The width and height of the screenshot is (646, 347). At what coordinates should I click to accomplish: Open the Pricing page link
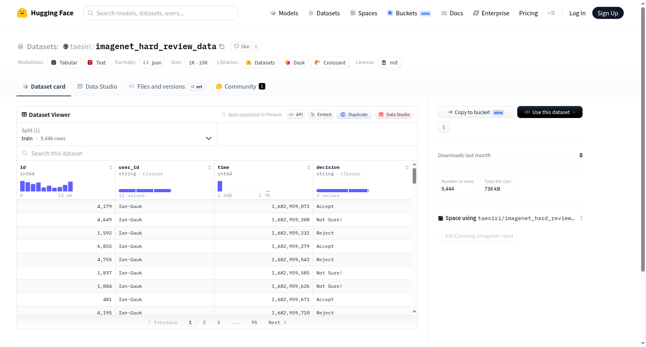pyautogui.click(x=529, y=13)
